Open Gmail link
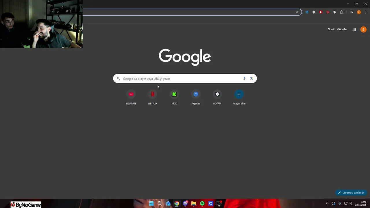370x208 pixels. (331, 29)
